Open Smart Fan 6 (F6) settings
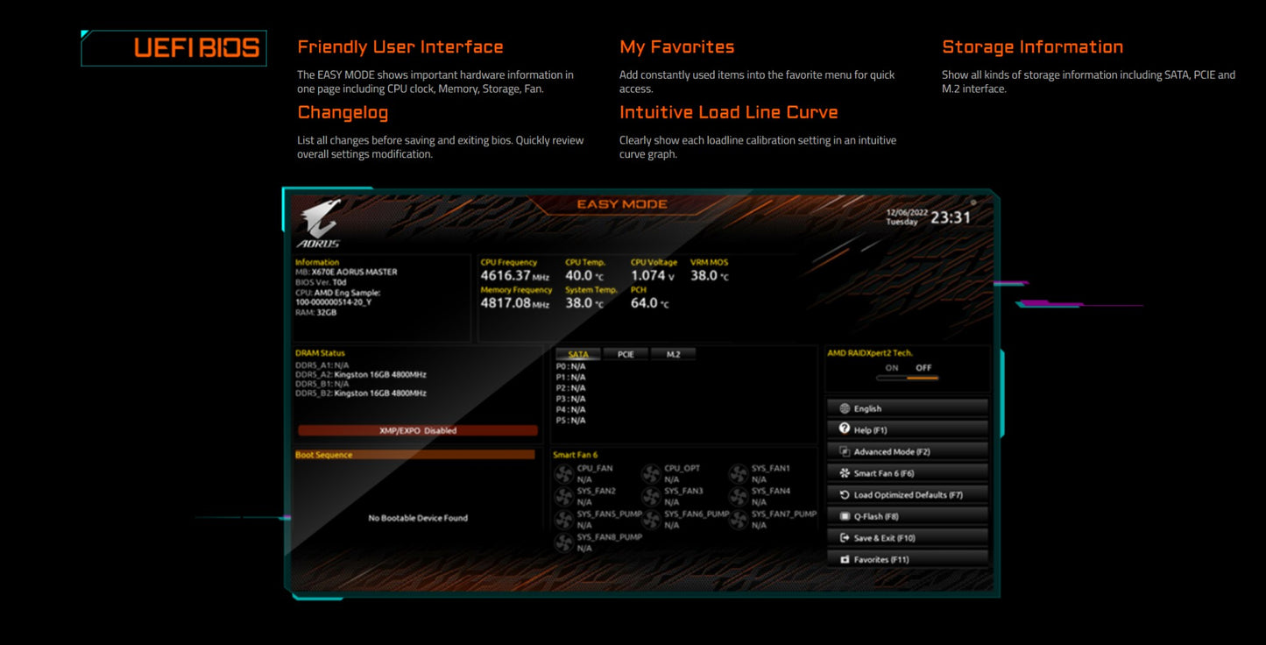Screen dimensions: 1266x645 (x=908, y=473)
